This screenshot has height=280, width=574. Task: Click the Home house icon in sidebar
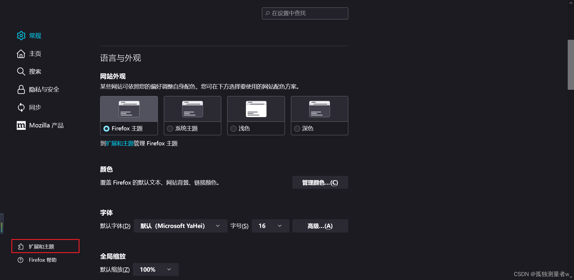pyautogui.click(x=21, y=54)
